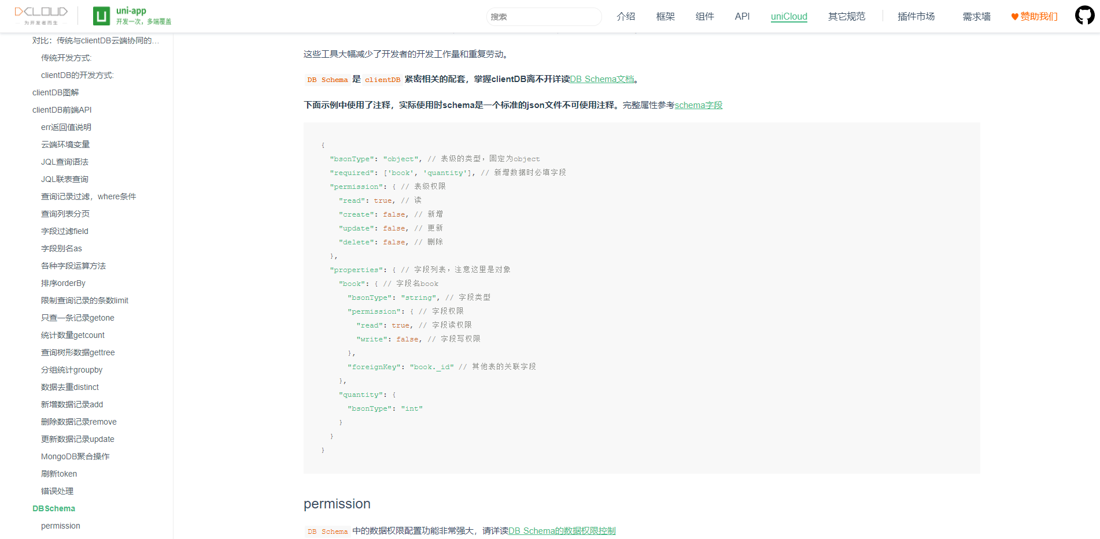The image size is (1100, 539).
Task: Switch to the 框架 section
Action: point(665,16)
